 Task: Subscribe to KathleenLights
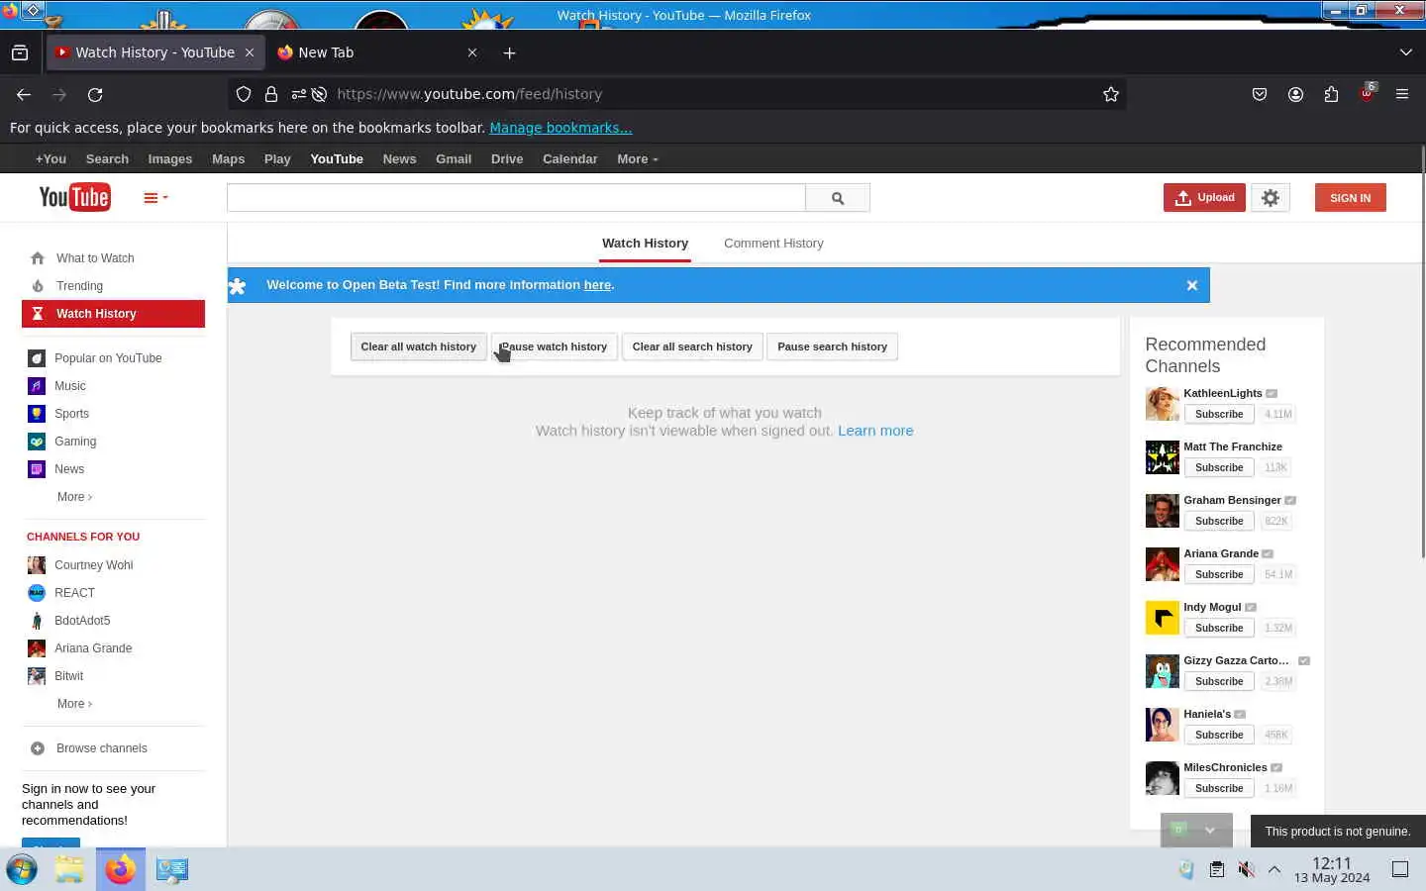1219,414
